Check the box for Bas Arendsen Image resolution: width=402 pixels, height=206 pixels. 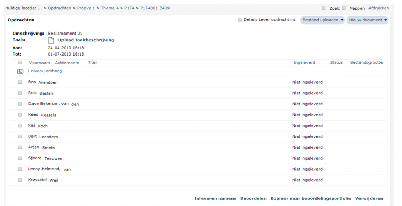tap(20, 82)
